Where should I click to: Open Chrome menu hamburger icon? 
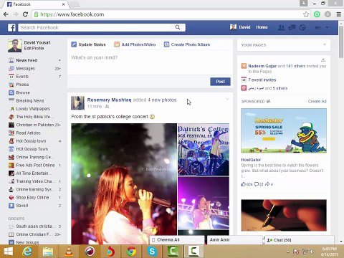339,14
